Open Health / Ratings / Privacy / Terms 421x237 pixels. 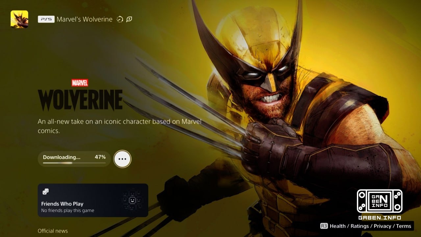[x=370, y=226]
